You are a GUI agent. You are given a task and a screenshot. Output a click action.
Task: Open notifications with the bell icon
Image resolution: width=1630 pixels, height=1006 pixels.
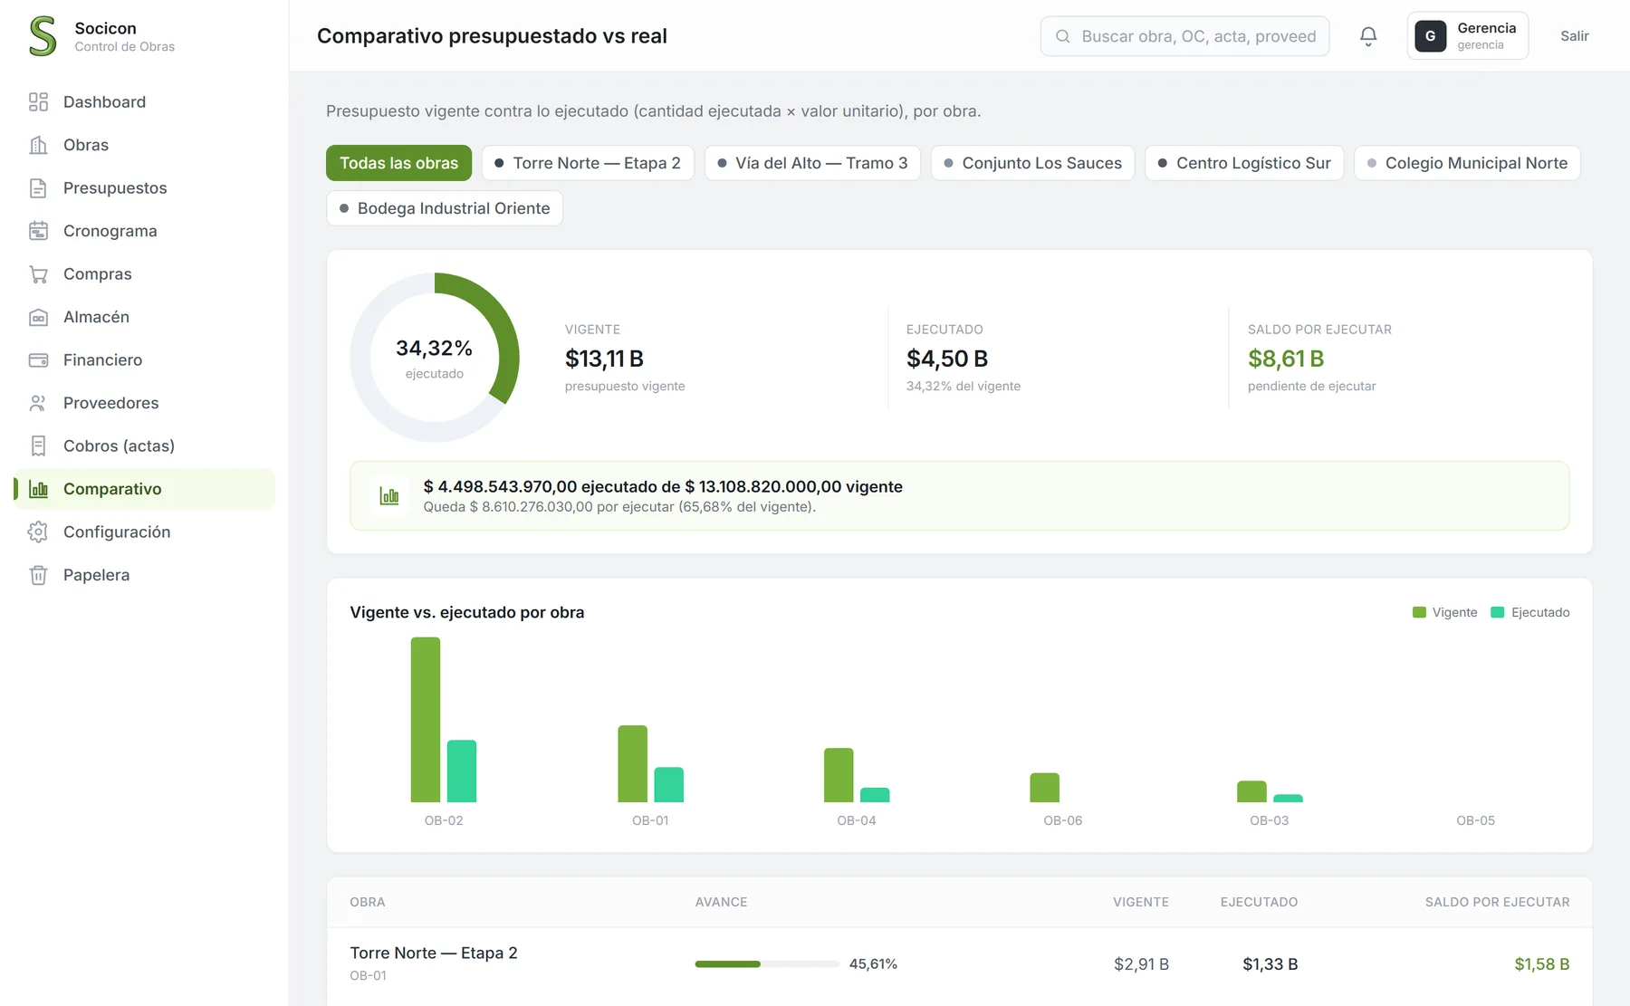pos(1368,36)
